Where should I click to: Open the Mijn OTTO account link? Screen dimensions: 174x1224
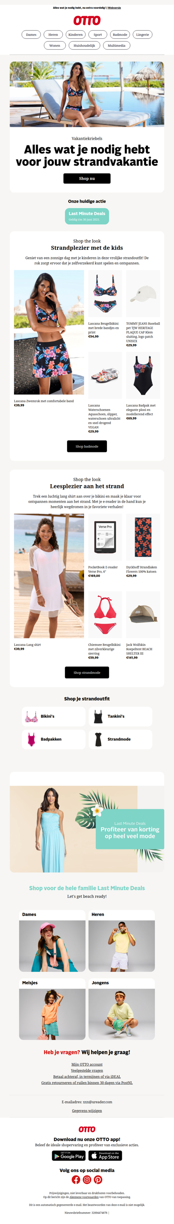[87, 1064]
